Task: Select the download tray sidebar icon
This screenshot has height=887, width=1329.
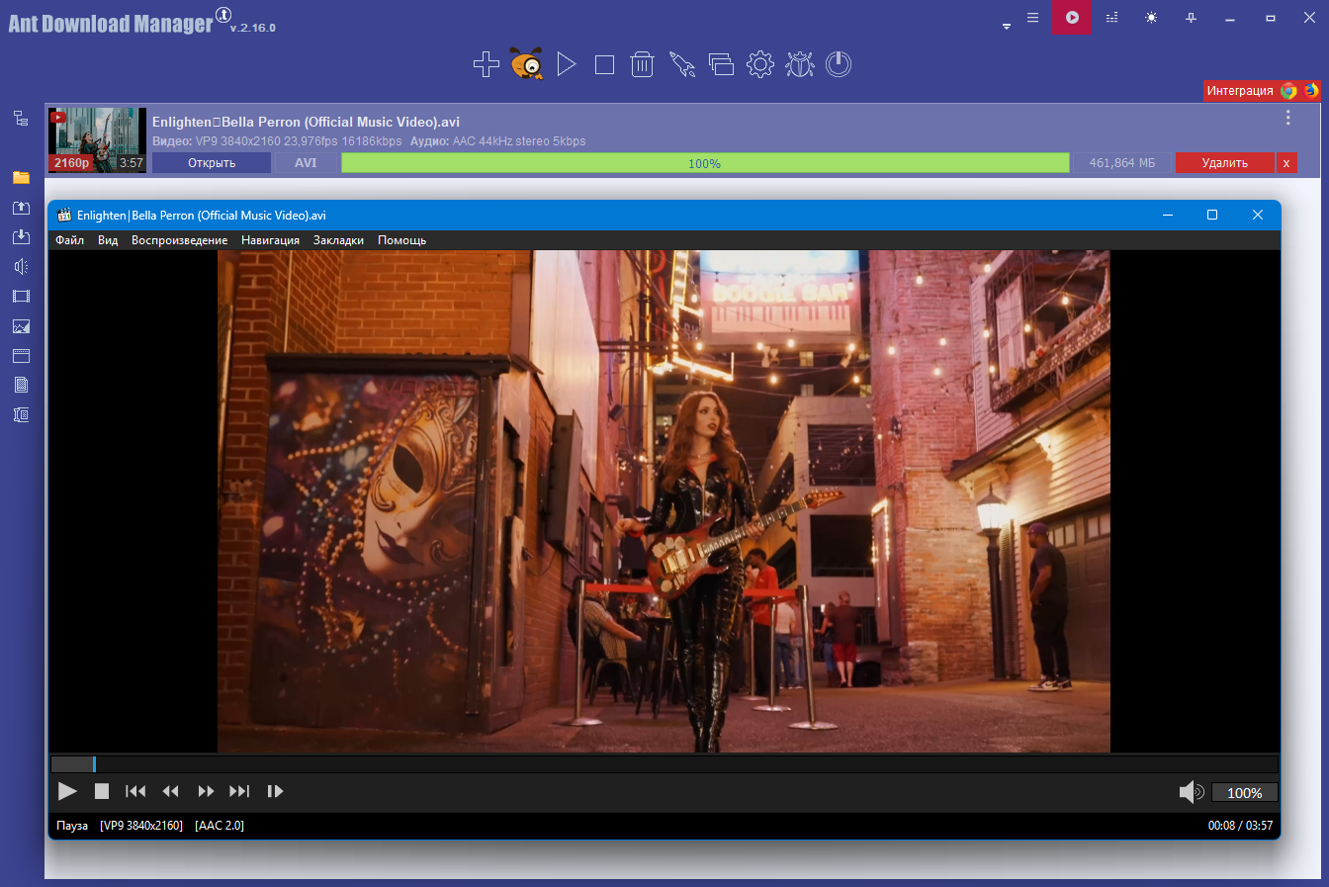Action: tap(21, 237)
